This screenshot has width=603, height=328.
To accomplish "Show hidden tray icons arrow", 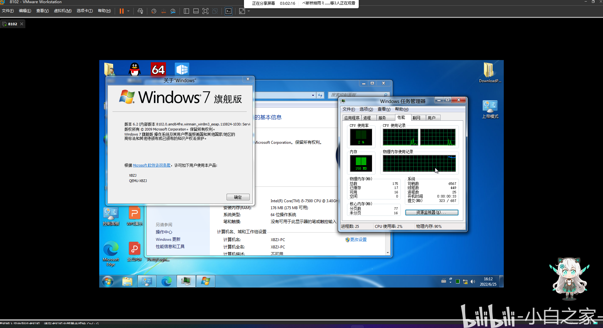I will [451, 282].
